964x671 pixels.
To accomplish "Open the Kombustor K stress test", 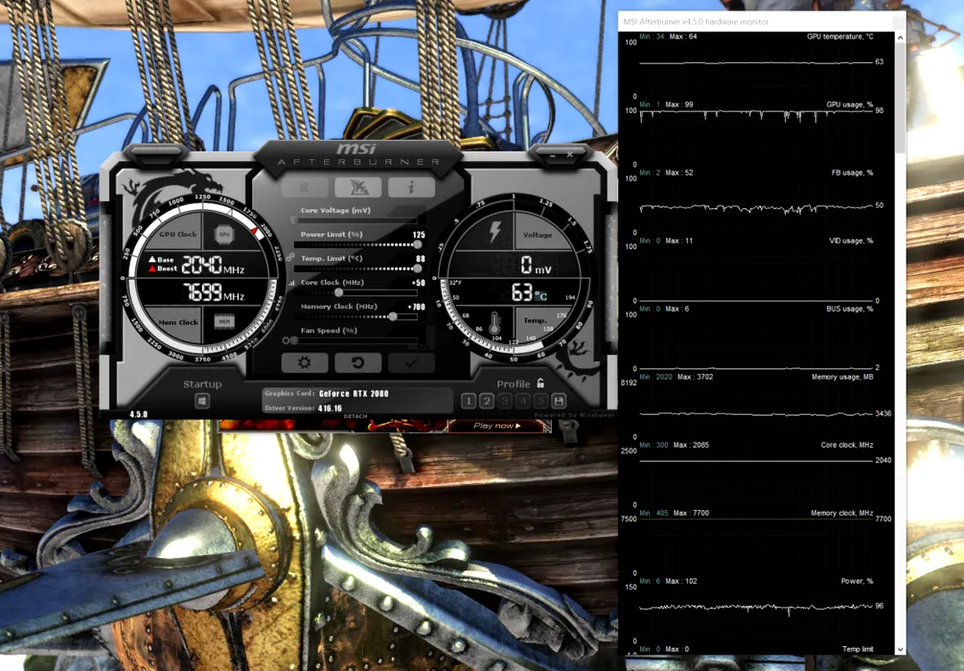I will click(305, 188).
